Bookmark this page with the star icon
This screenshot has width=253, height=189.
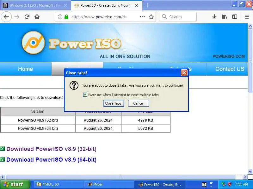(151, 17)
